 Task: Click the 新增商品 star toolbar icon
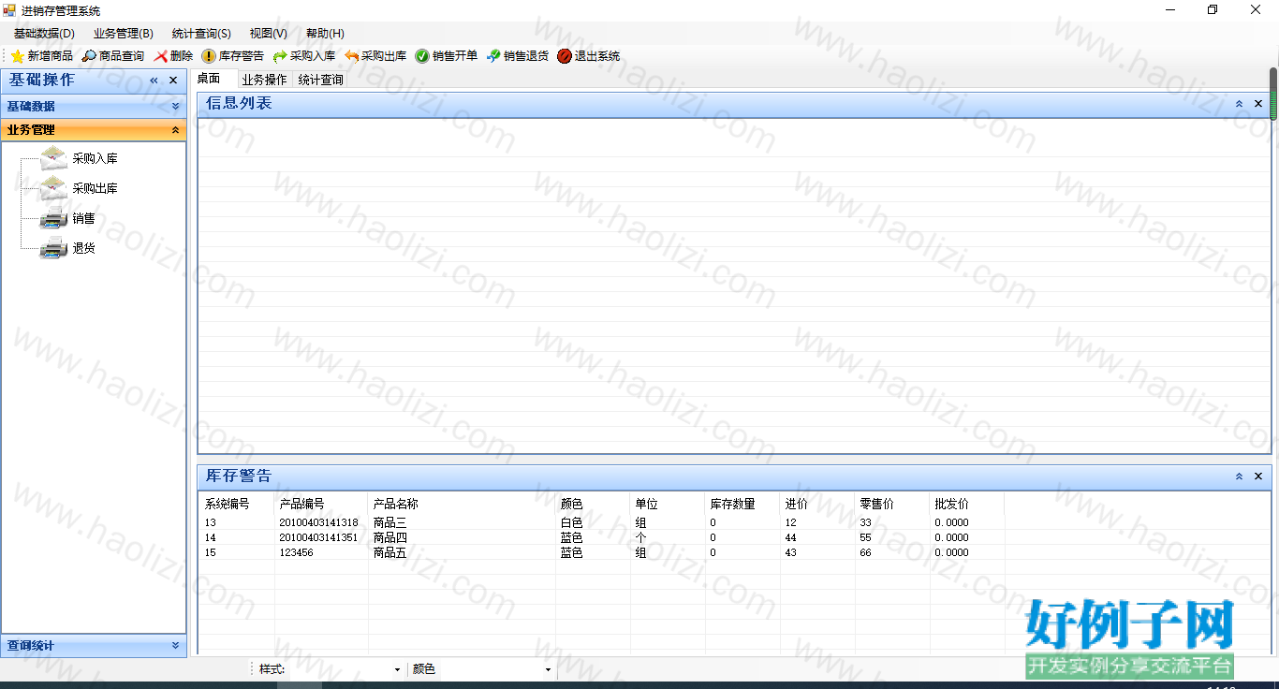(x=17, y=56)
